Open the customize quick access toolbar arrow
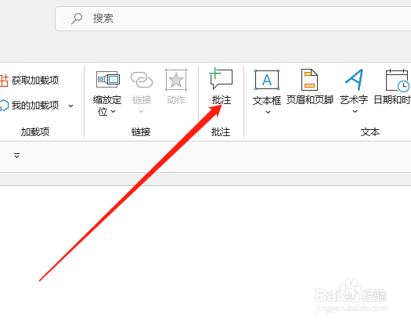This screenshot has width=411, height=323. click(x=16, y=156)
